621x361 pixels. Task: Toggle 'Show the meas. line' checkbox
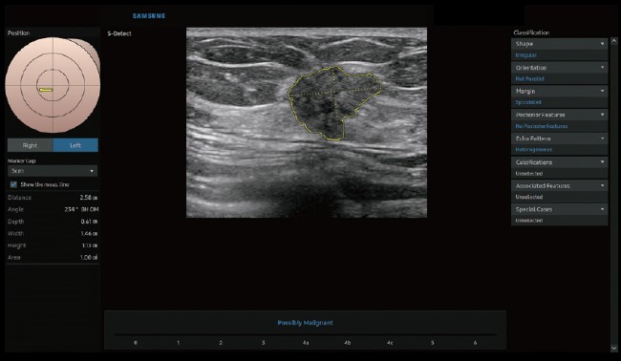tap(13, 184)
